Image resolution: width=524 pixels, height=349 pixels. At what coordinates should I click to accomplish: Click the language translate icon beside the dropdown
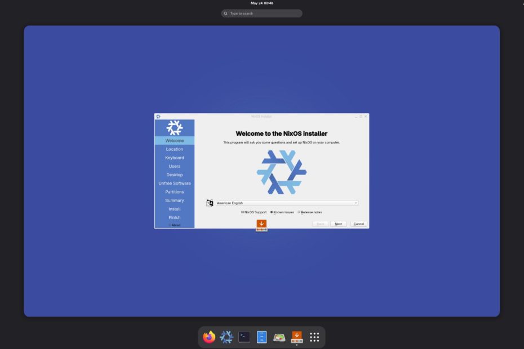tap(210, 203)
